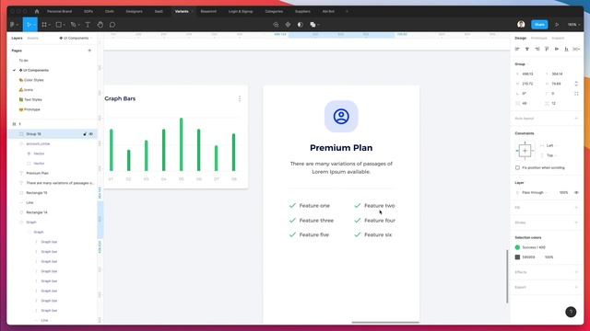
Task: Switch to the Login & Signup file tab
Action: [241, 12]
